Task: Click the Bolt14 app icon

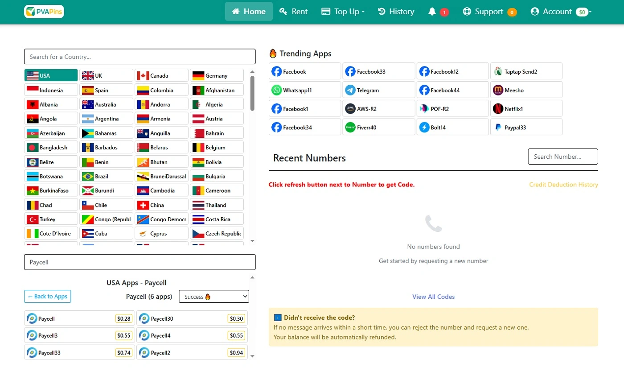Action: pyautogui.click(x=424, y=128)
